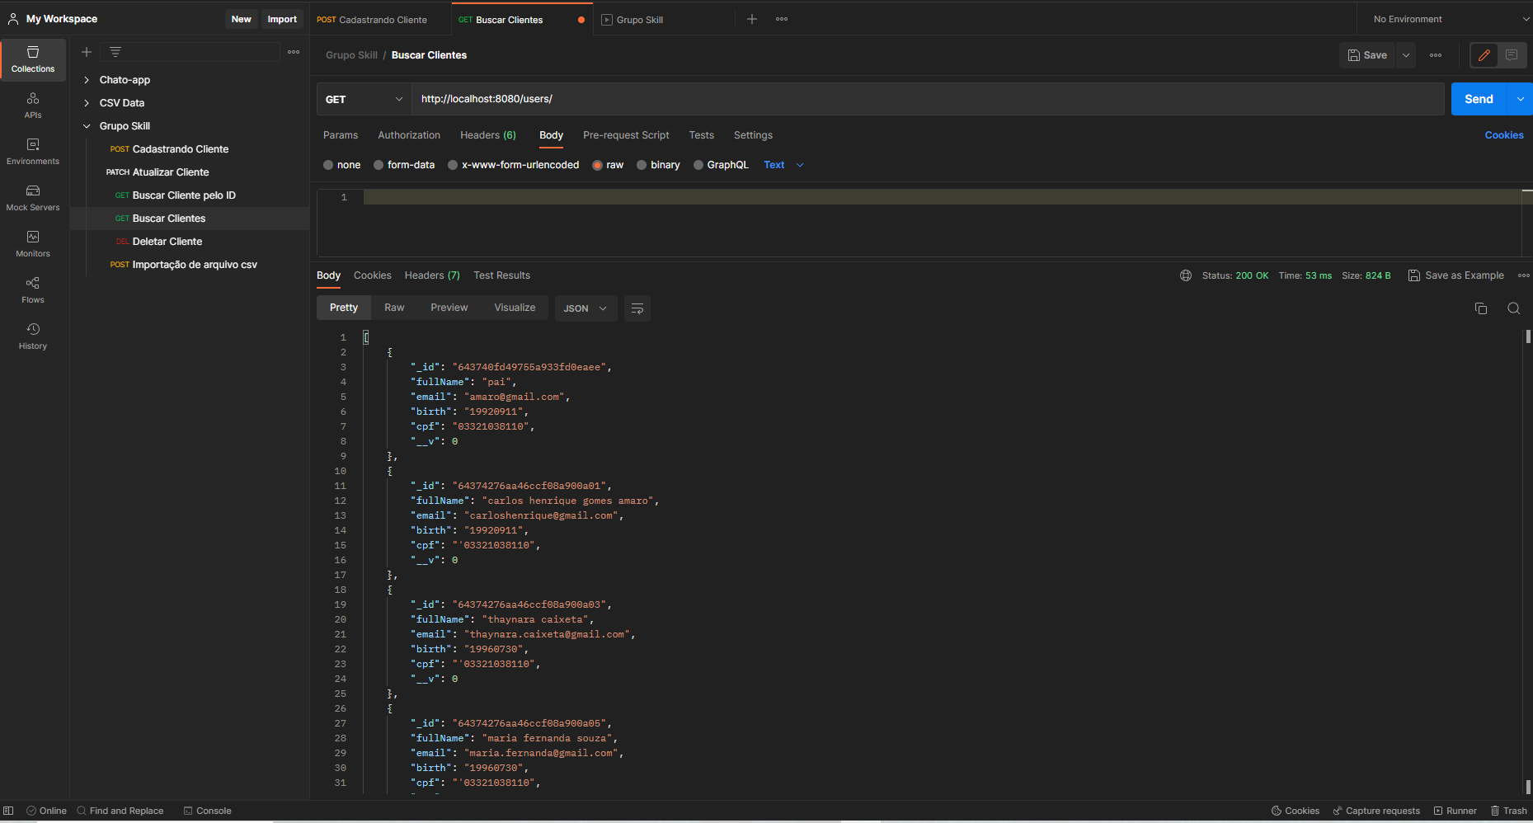Image resolution: width=1533 pixels, height=823 pixels.
Task: Switch to the Authorization request tab
Action: pyautogui.click(x=409, y=135)
